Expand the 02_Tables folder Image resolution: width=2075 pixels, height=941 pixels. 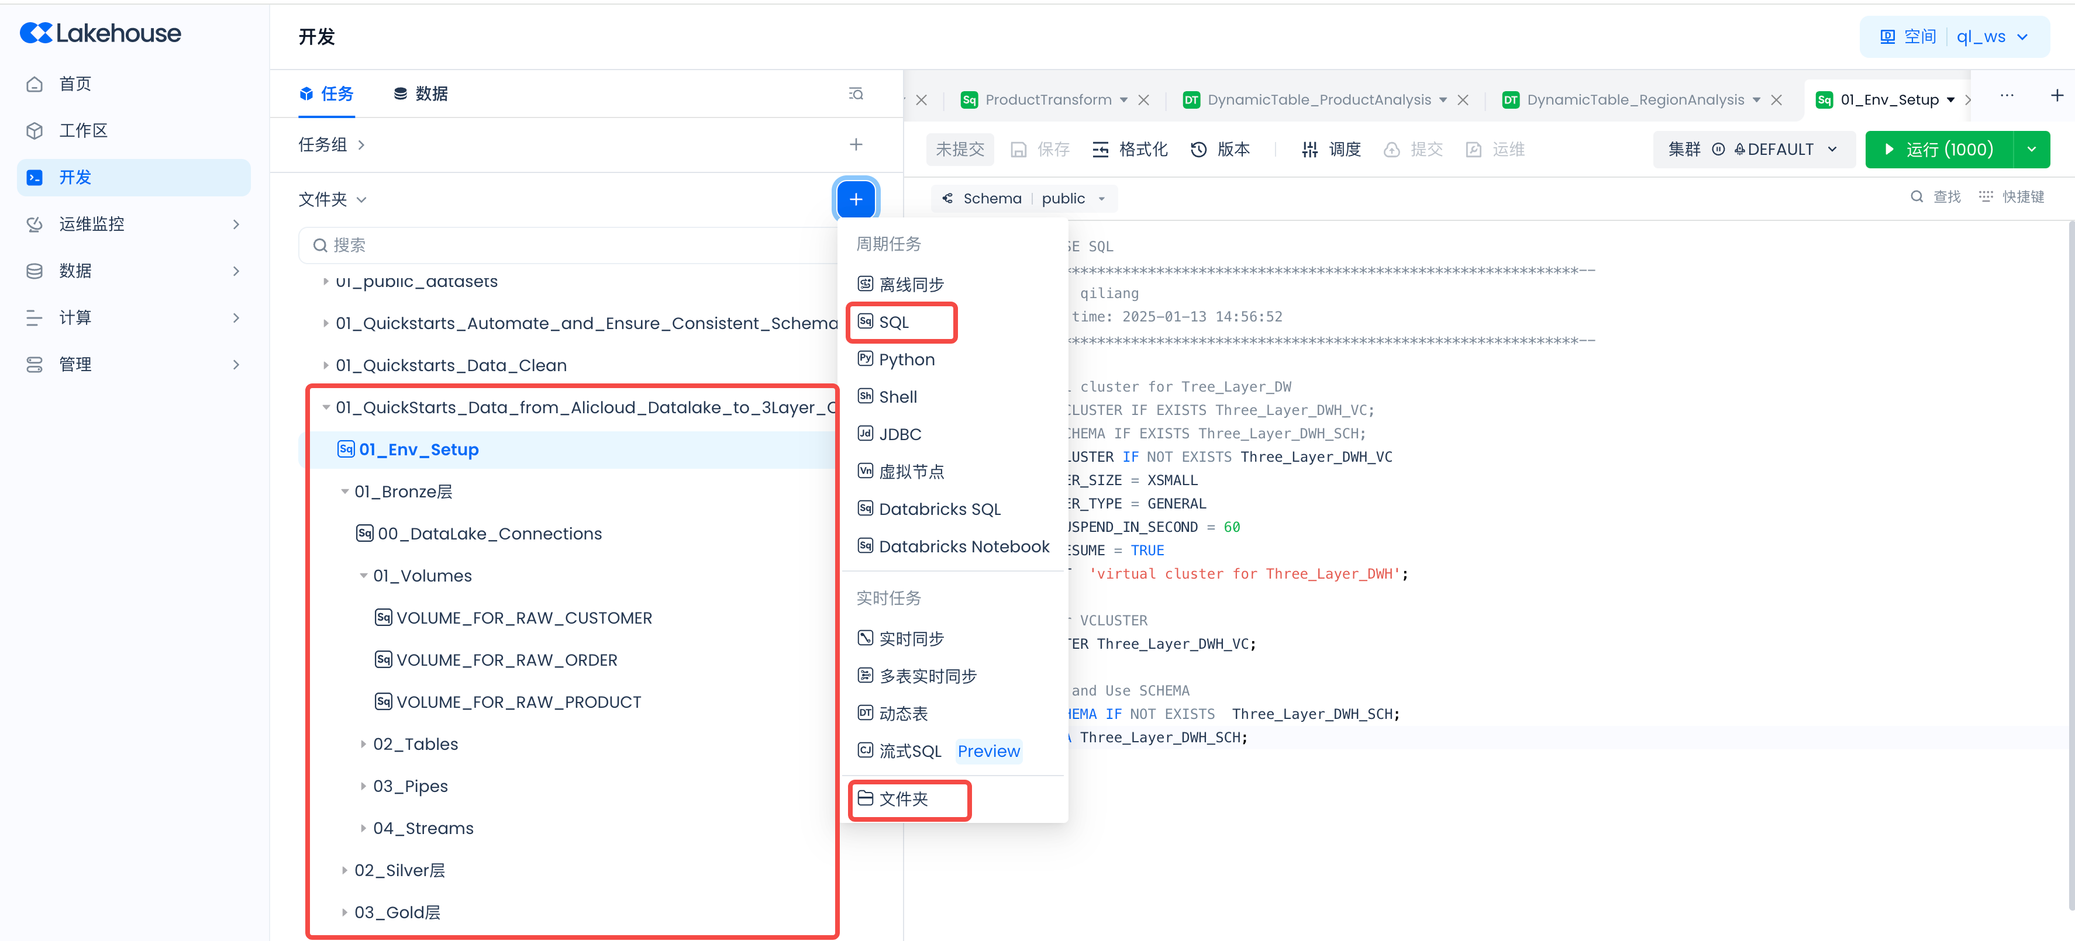[x=363, y=744]
